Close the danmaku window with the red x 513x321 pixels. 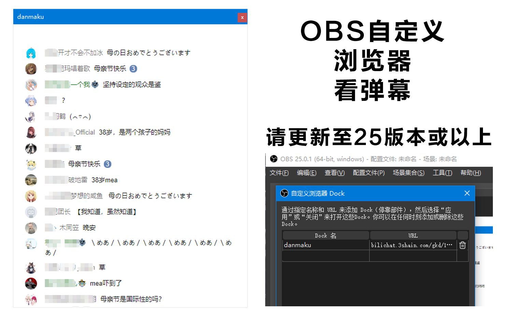click(242, 17)
